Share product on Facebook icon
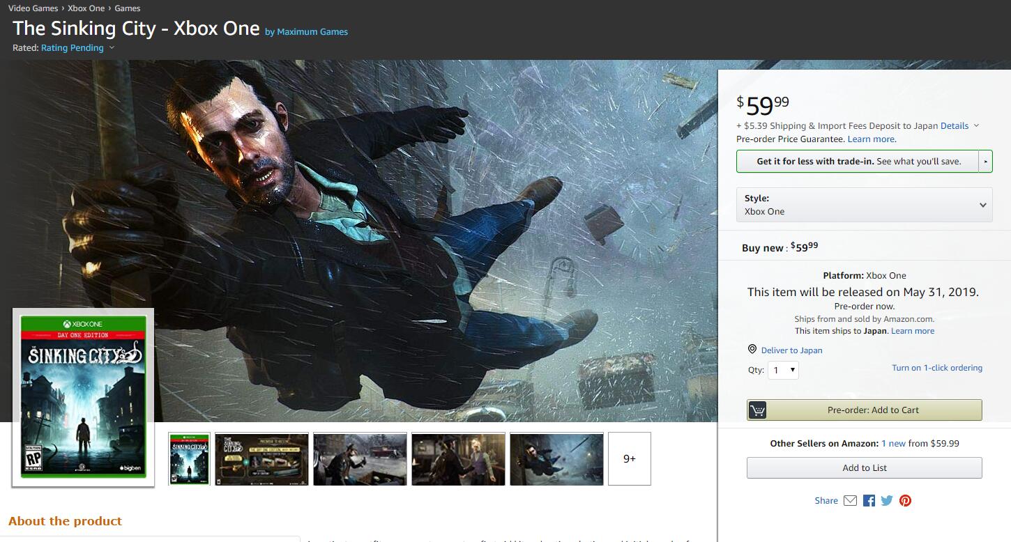The height and width of the screenshot is (542, 1011). 869,500
